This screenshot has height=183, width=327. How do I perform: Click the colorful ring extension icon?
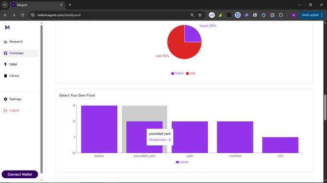click(x=272, y=15)
